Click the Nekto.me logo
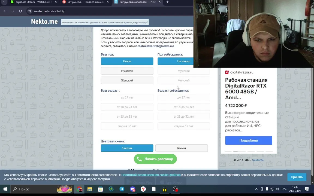The height and width of the screenshot is (196, 314). pyautogui.click(x=44, y=22)
